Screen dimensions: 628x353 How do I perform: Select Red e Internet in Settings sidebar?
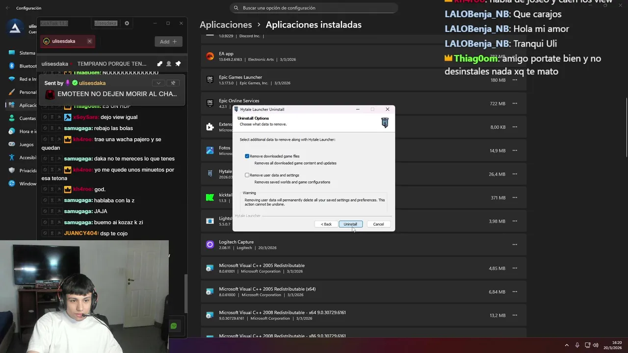tap(22, 79)
